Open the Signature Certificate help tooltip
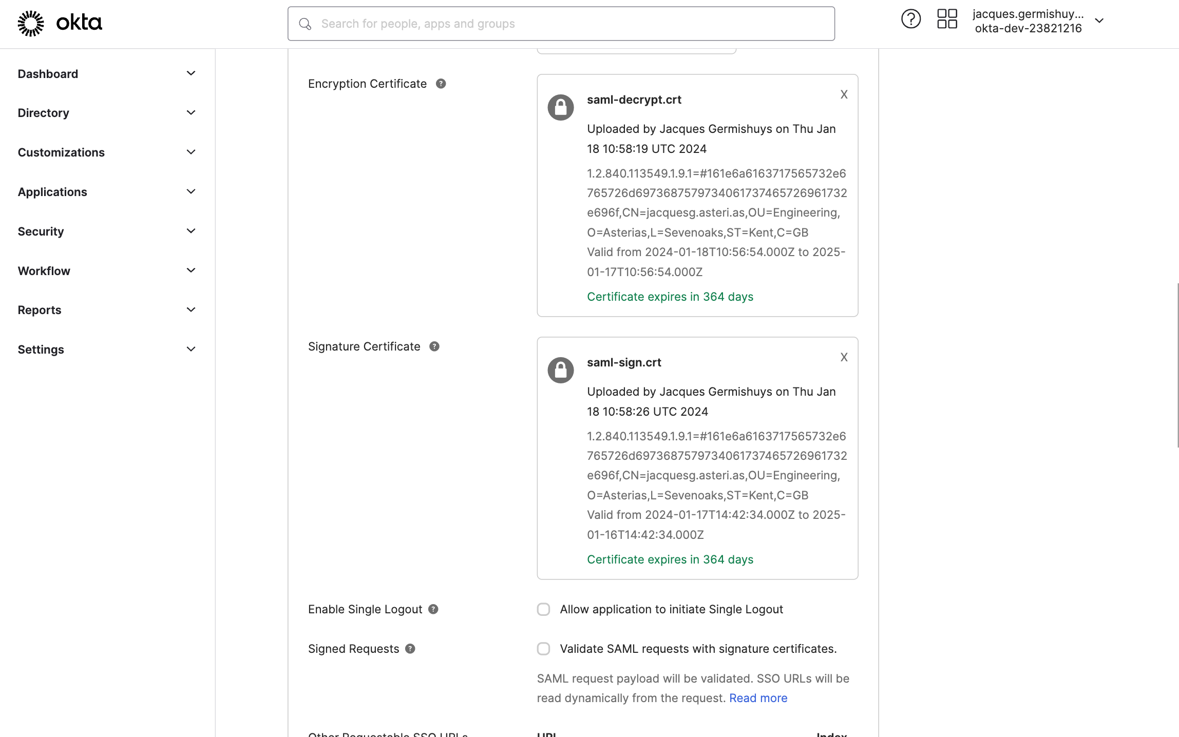The width and height of the screenshot is (1179, 737). click(434, 346)
